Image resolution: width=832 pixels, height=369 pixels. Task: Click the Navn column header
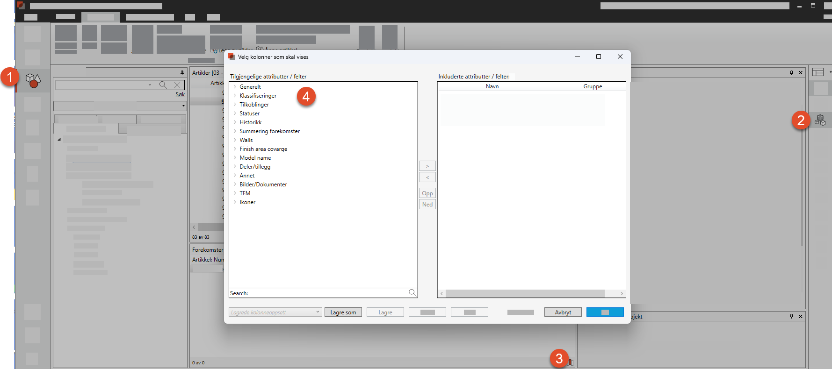492,86
